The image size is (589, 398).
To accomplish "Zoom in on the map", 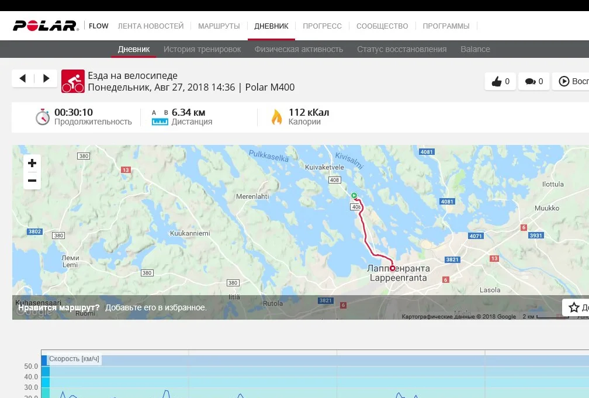I will (x=32, y=163).
